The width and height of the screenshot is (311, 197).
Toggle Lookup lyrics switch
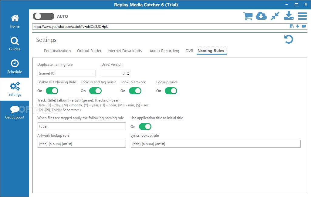pos(171,91)
